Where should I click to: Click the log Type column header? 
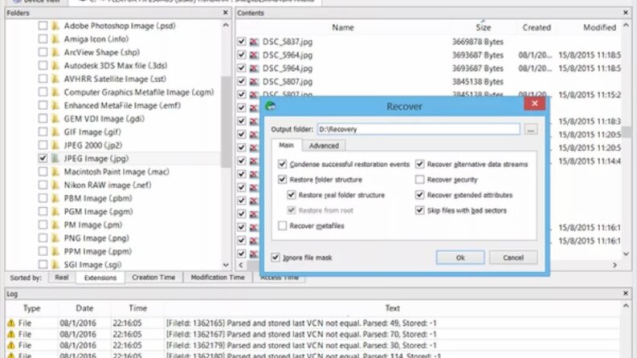31,308
